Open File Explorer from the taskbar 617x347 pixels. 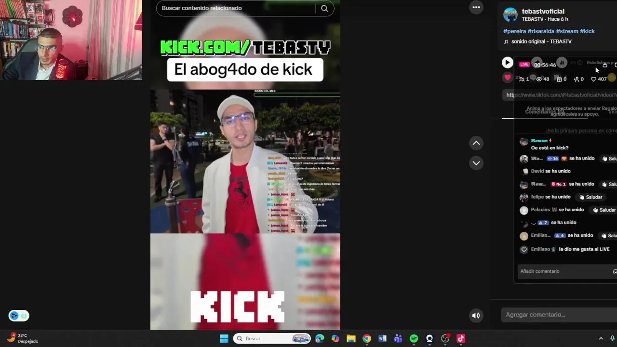pyautogui.click(x=351, y=338)
